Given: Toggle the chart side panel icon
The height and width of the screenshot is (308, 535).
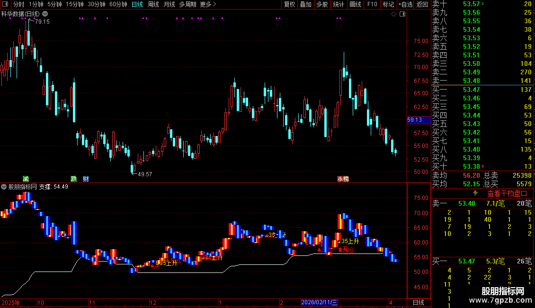Looking at the screenshot, I should pos(402,14).
